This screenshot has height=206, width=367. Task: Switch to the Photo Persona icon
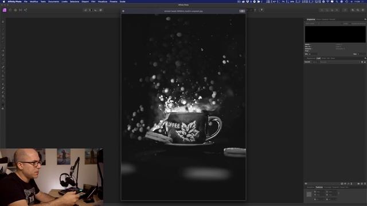[5, 10]
